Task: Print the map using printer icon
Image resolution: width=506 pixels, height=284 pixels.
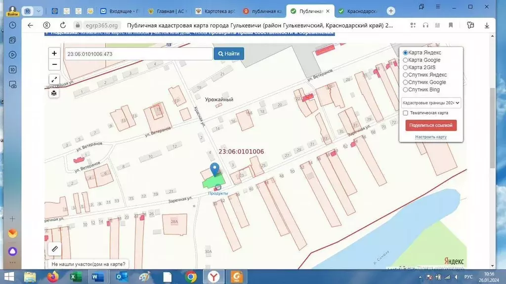Action: [54, 93]
